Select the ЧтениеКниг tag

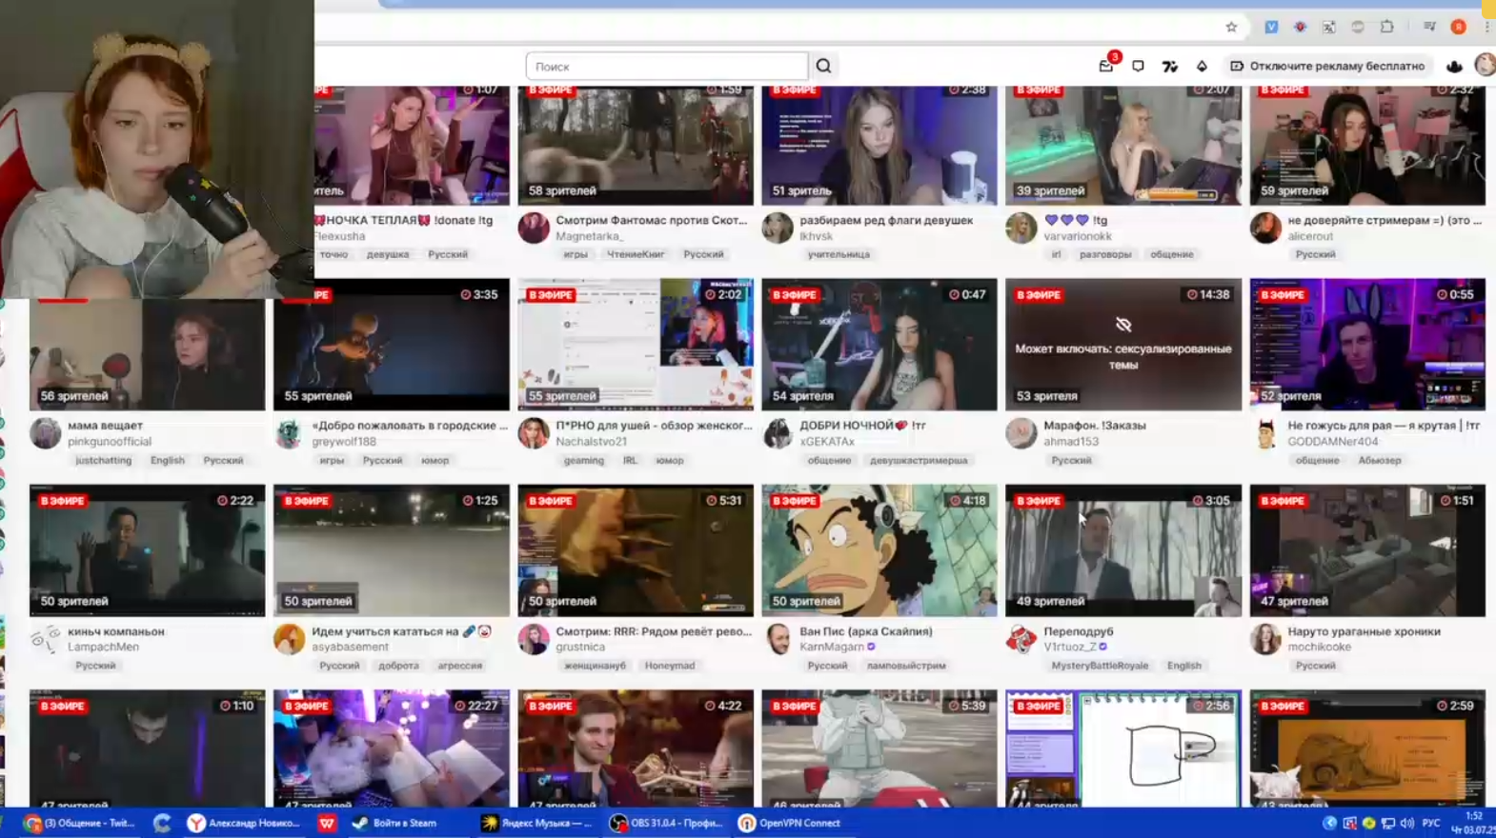[x=636, y=254]
